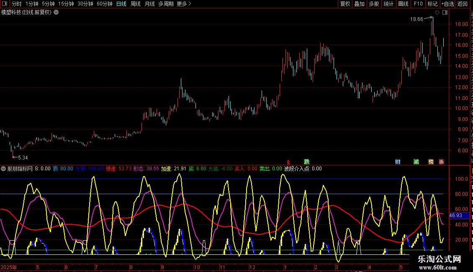
Task: Click the 慢速: 53.73 indicator value
Action: click(x=118, y=169)
